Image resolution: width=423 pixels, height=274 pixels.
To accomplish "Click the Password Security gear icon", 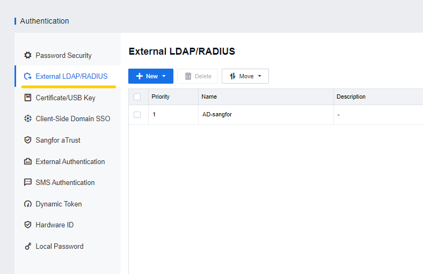I will (28, 55).
